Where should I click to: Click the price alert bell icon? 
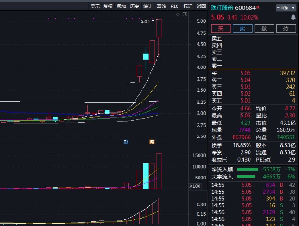coord(293,18)
